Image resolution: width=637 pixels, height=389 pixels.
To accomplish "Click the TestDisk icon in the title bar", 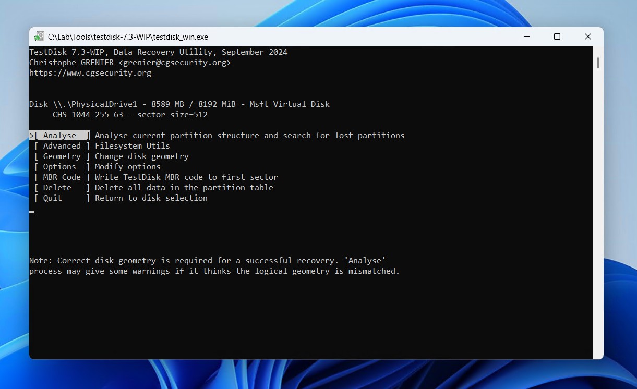I will click(x=39, y=36).
